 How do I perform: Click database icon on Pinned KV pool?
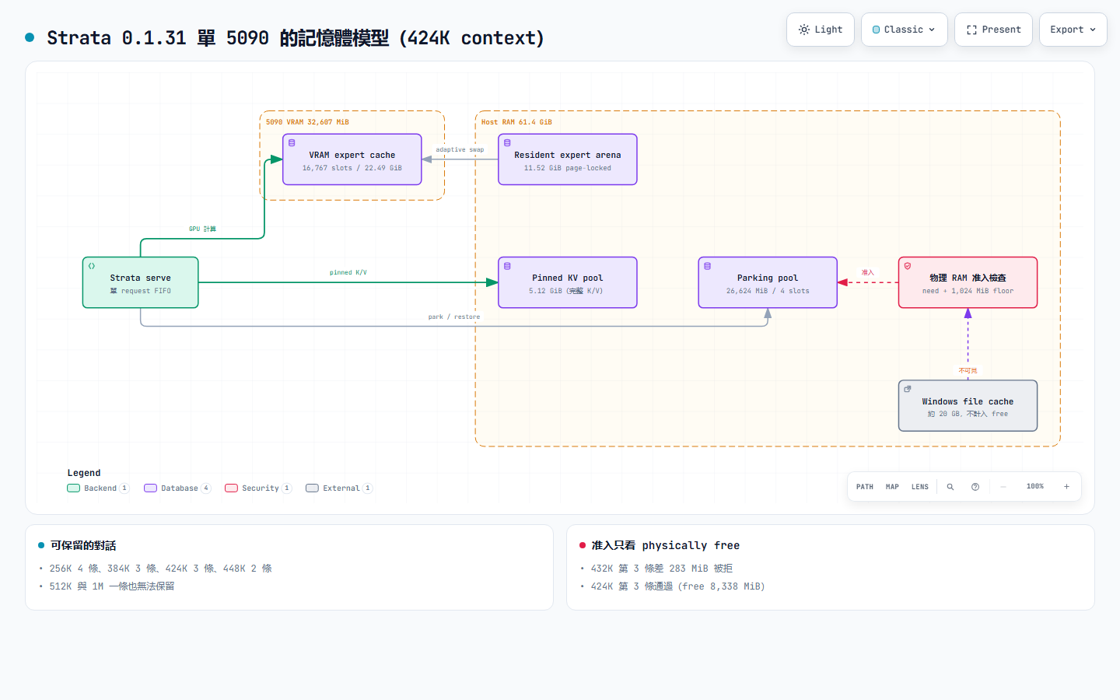click(x=507, y=266)
